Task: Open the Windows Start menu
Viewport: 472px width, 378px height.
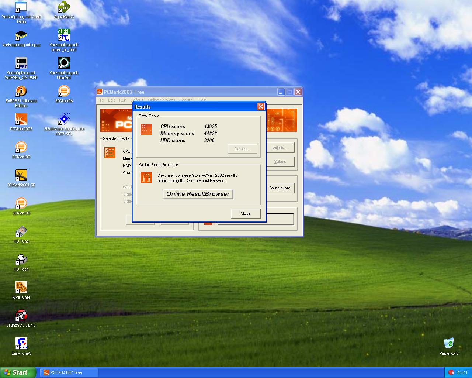Action: [17, 372]
